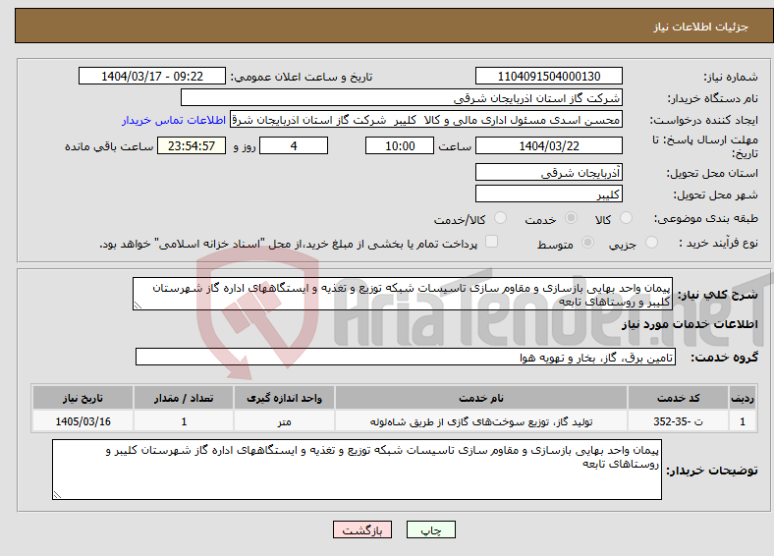
Task: Click the اطلاعات خدمات مورد نیاز section heading
Action: [690, 324]
